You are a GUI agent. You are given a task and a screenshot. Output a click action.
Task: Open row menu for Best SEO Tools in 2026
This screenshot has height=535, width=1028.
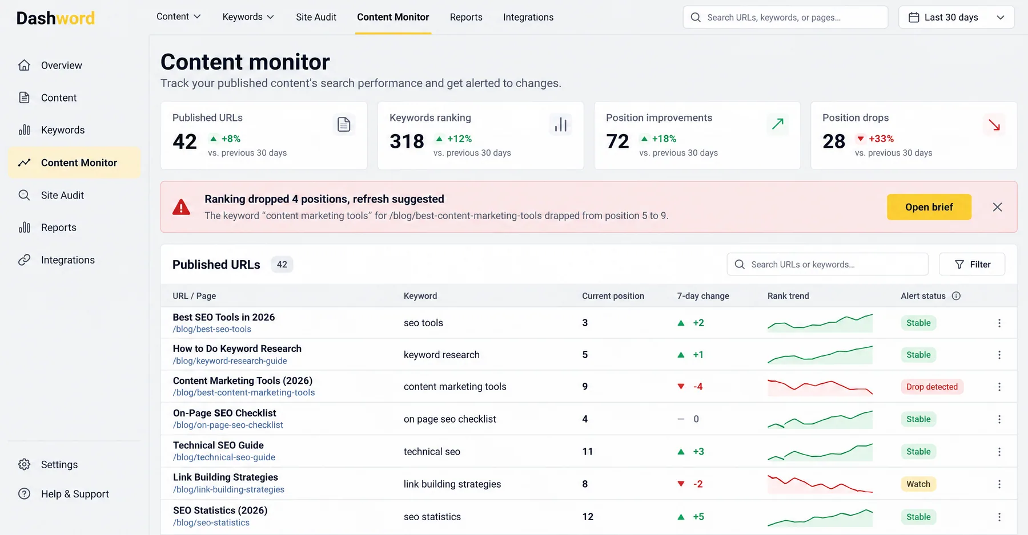(x=999, y=323)
